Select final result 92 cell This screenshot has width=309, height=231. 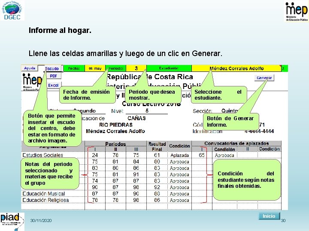[157, 187]
